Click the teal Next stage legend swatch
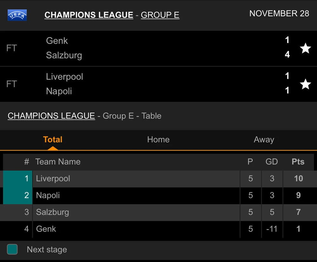The width and height of the screenshot is (317, 262). pos(12,249)
